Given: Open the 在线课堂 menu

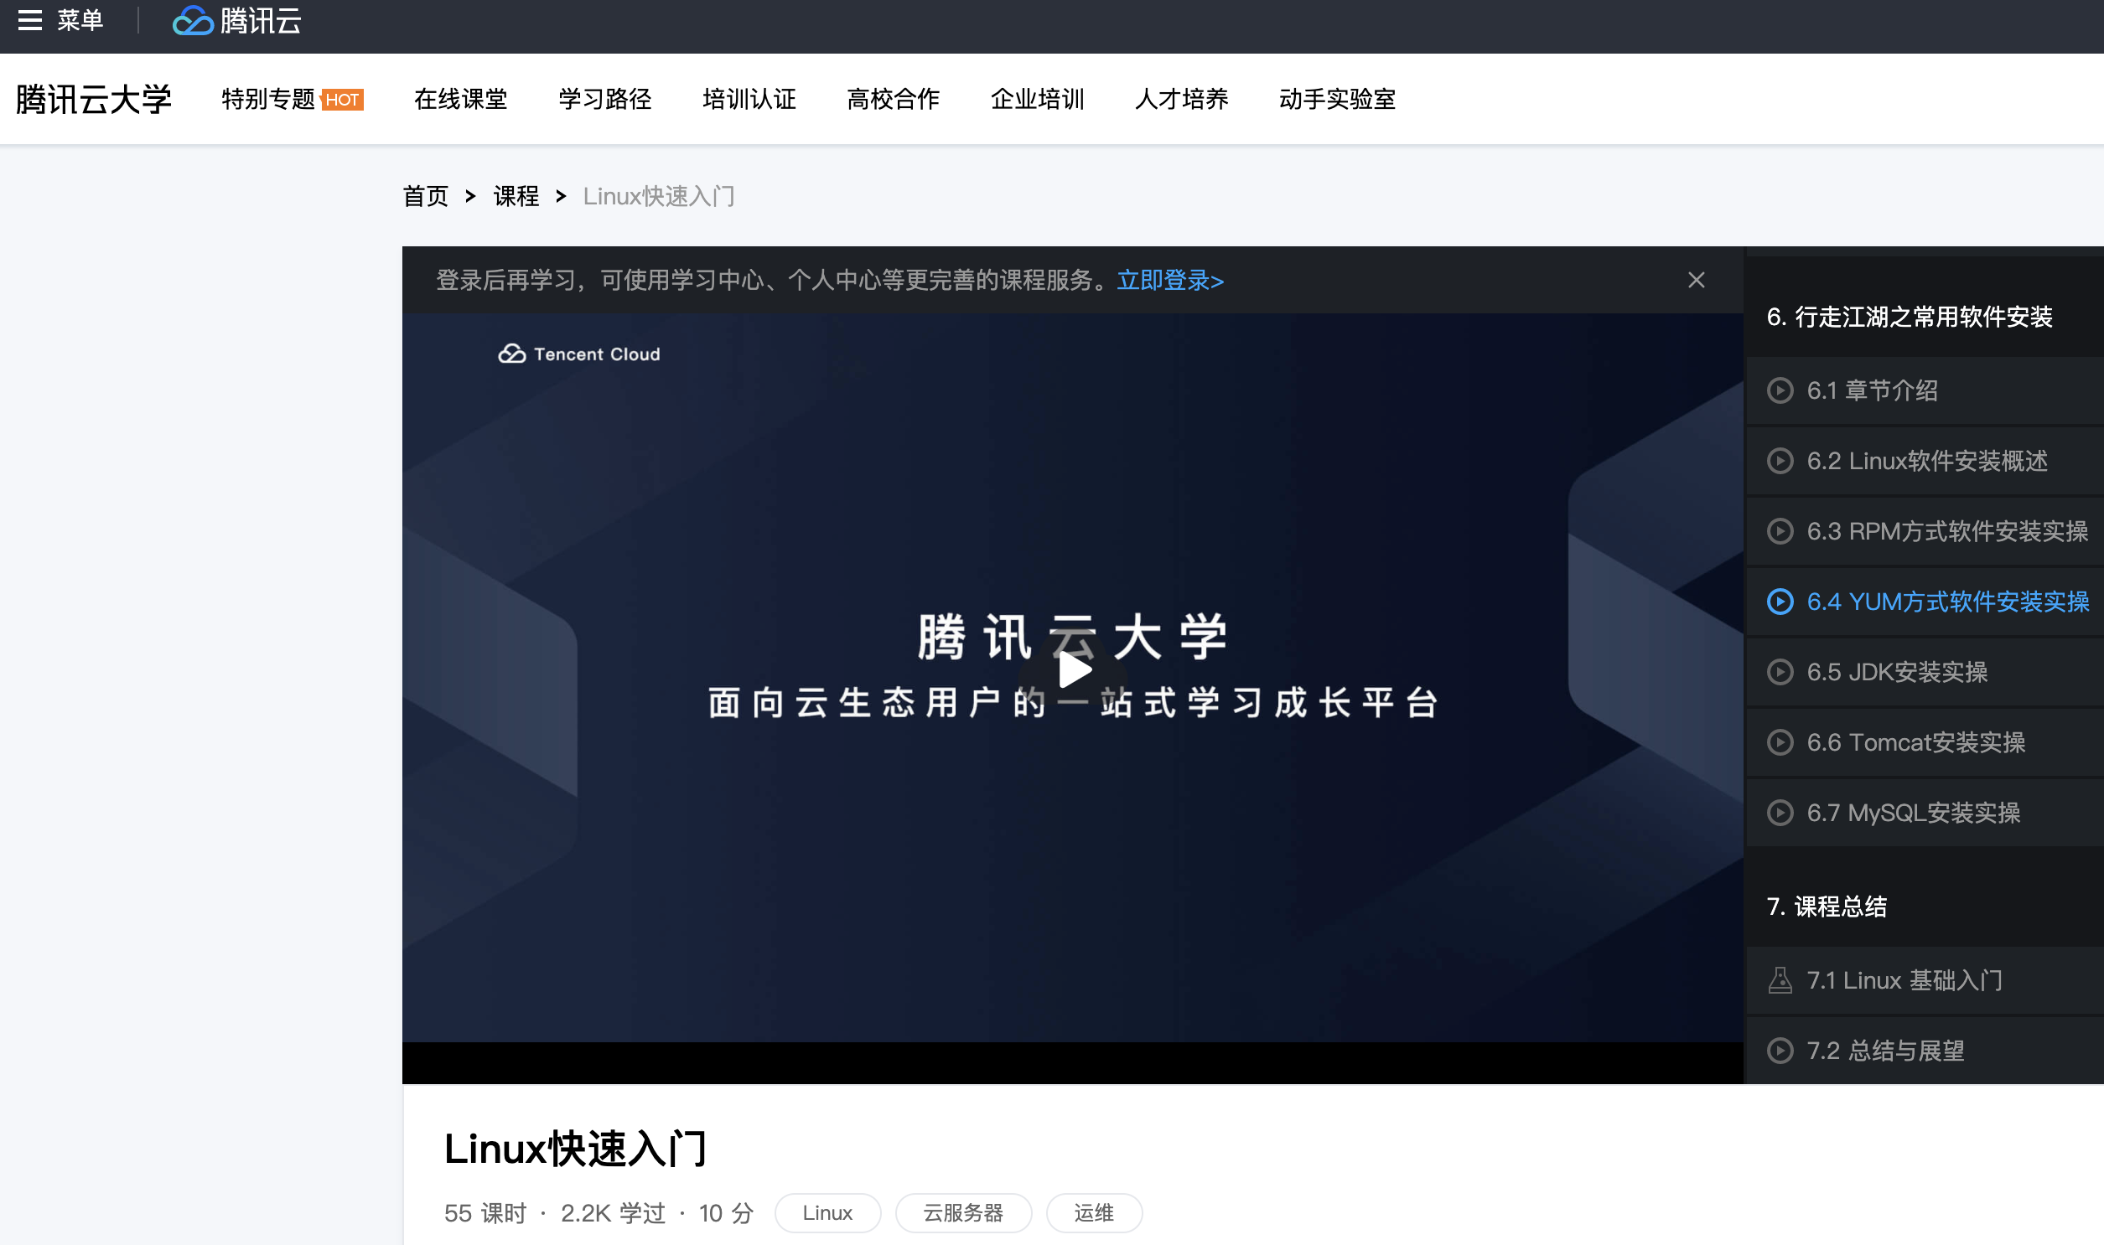Looking at the screenshot, I should click(x=461, y=99).
